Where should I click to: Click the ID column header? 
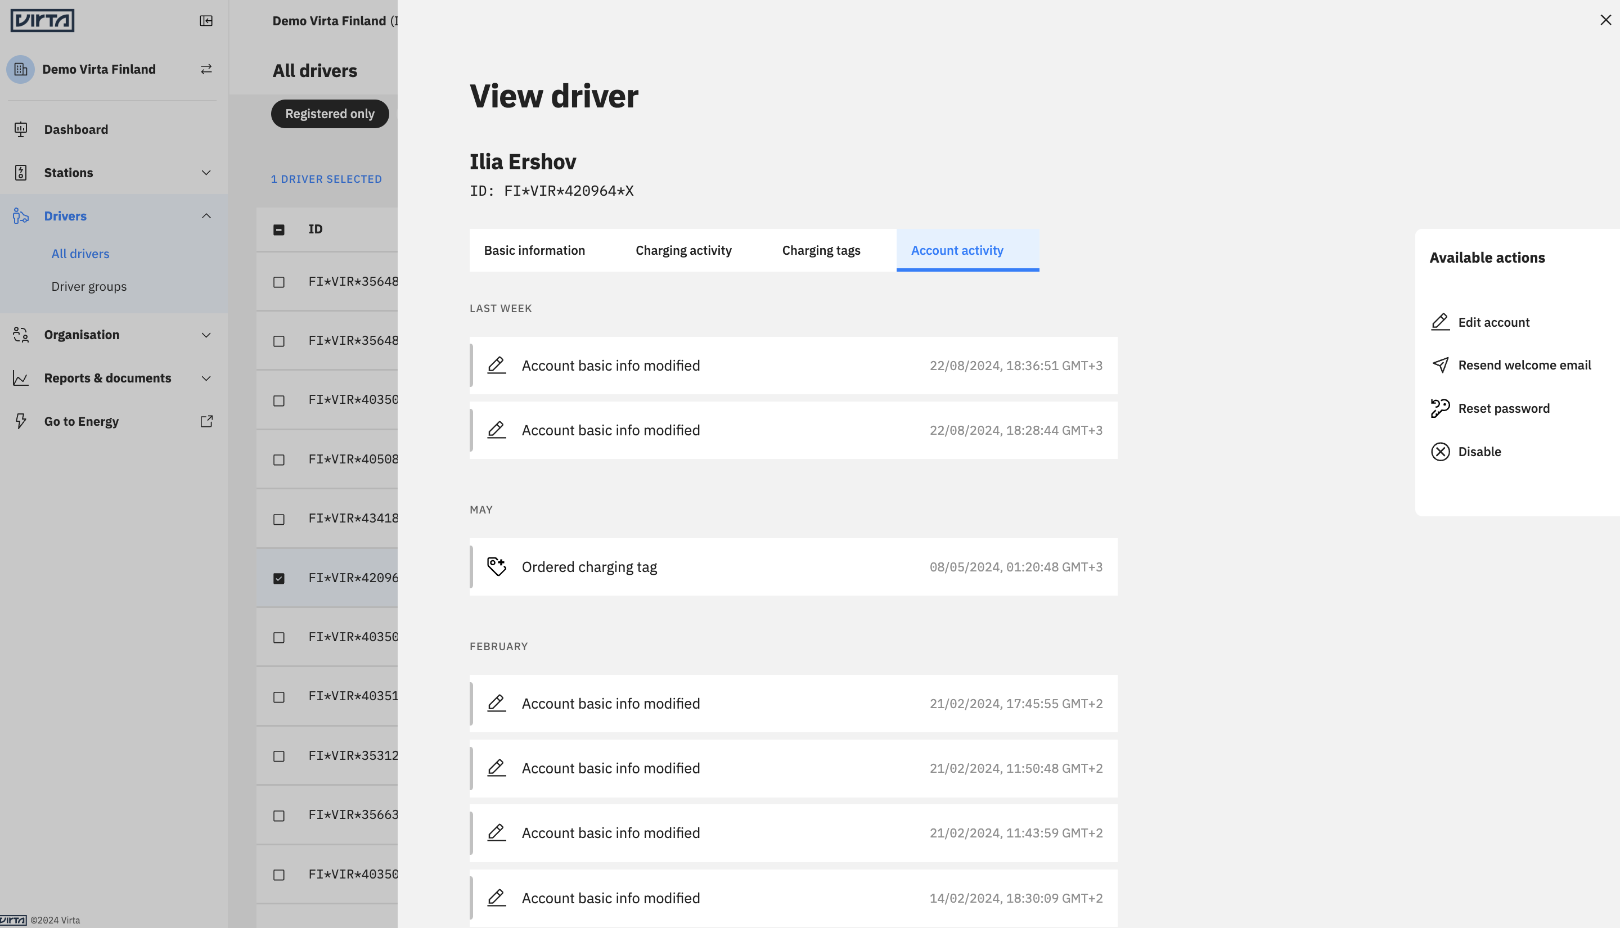(316, 229)
